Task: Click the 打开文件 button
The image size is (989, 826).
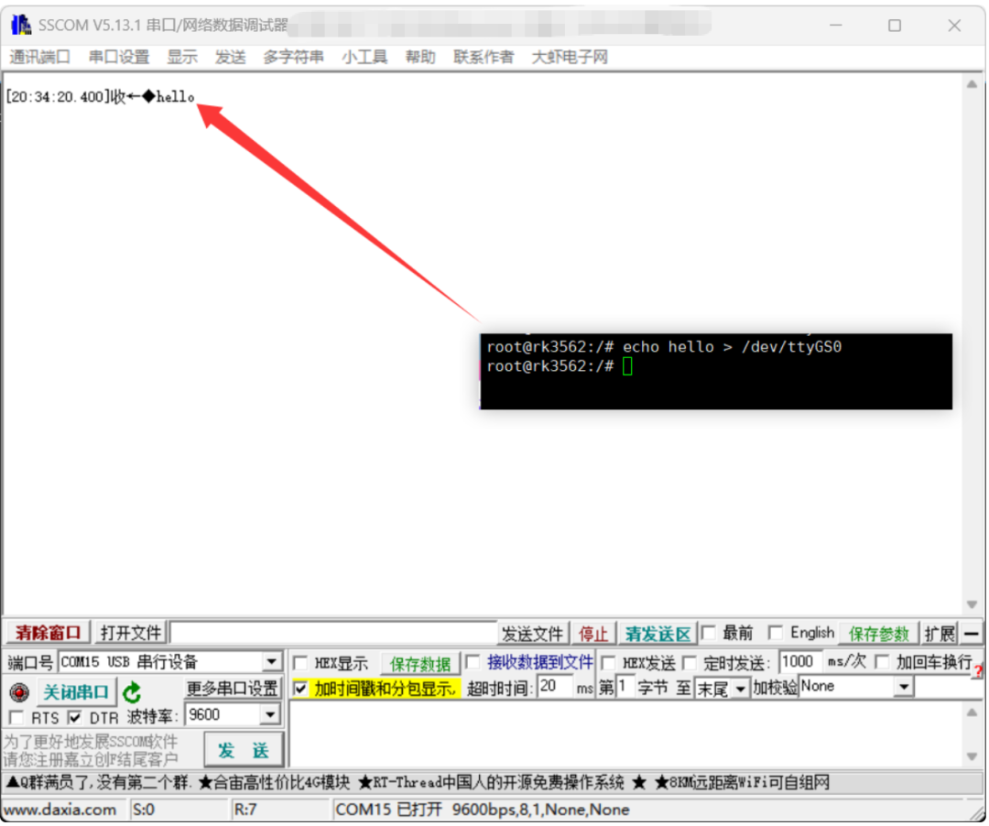Action: pos(131,633)
